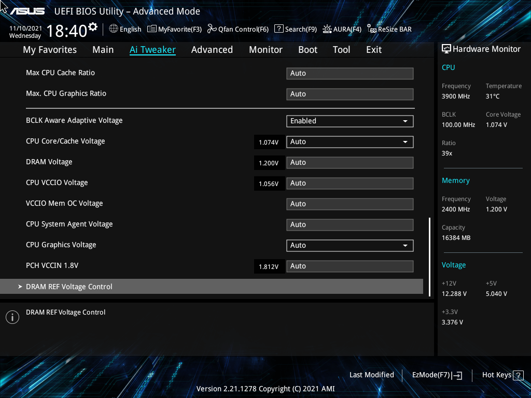This screenshot has width=531, height=398.
Task: Open Qfan Control(F6)
Action: tap(238, 29)
